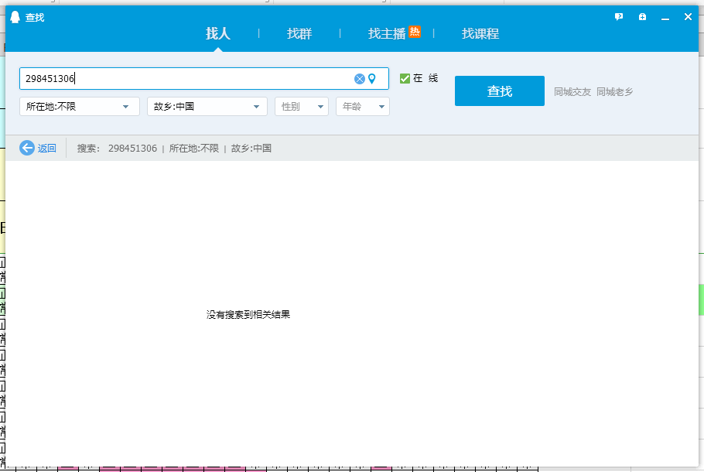Close the 查找 window
The height and width of the screenshot is (472, 704).
tap(688, 17)
